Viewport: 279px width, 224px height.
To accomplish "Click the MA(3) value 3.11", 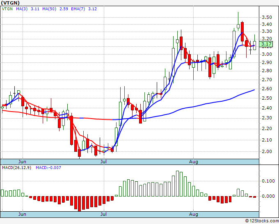I will click(x=35, y=9).
